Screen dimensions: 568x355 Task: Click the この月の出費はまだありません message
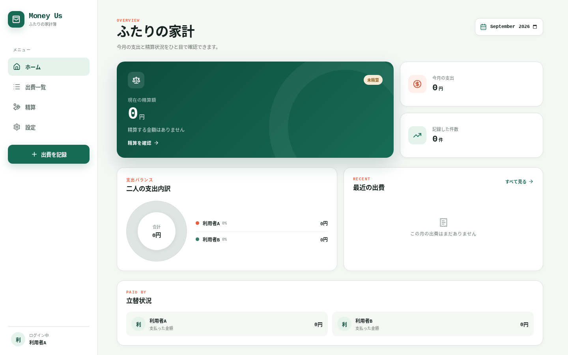pyautogui.click(x=443, y=234)
